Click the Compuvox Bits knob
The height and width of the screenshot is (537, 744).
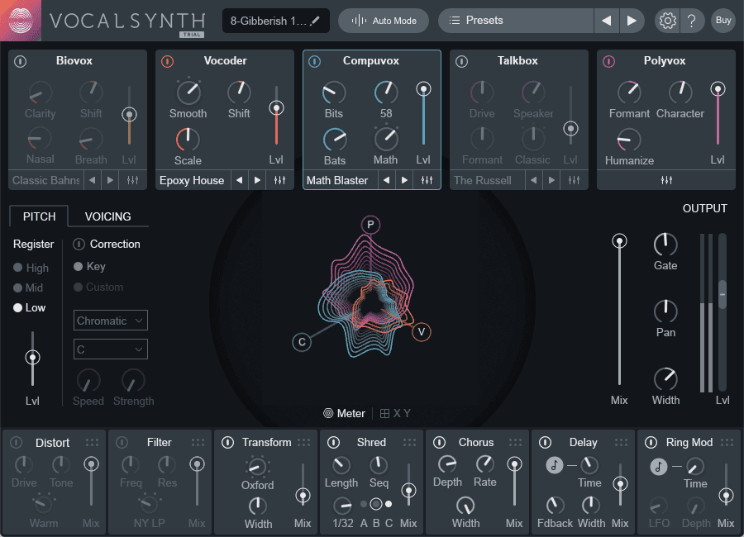pyautogui.click(x=334, y=93)
